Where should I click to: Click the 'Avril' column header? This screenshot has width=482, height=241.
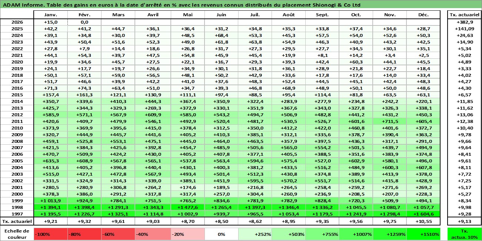[152, 15]
